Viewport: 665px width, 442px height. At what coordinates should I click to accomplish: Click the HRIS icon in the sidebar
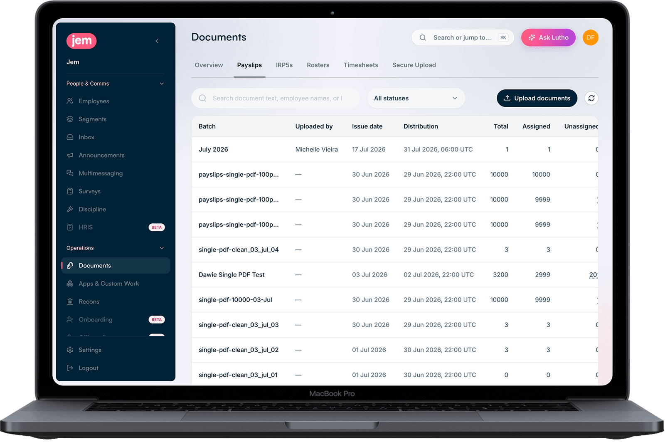pos(70,227)
